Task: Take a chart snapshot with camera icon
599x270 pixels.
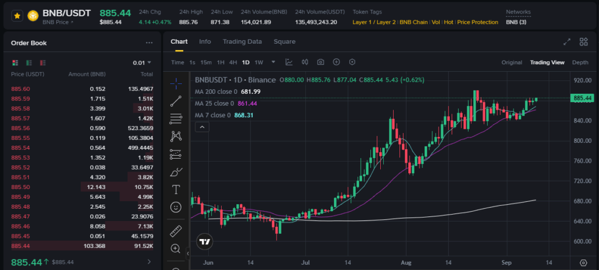Action: click(321, 62)
